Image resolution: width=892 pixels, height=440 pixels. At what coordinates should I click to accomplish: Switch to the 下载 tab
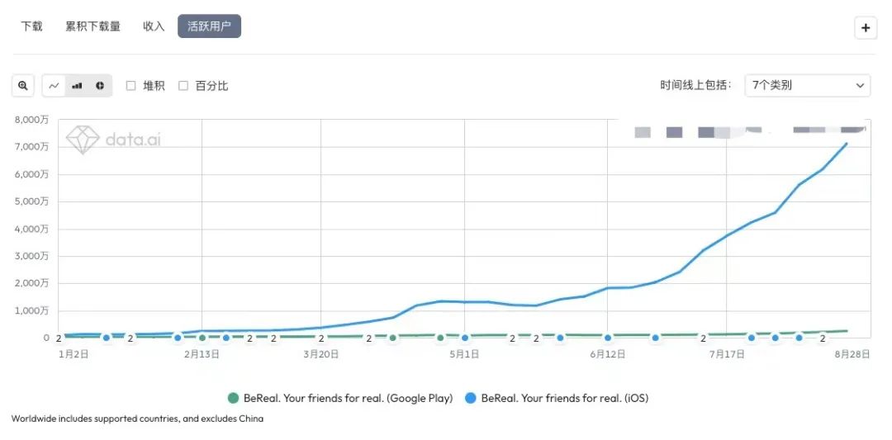coord(32,26)
